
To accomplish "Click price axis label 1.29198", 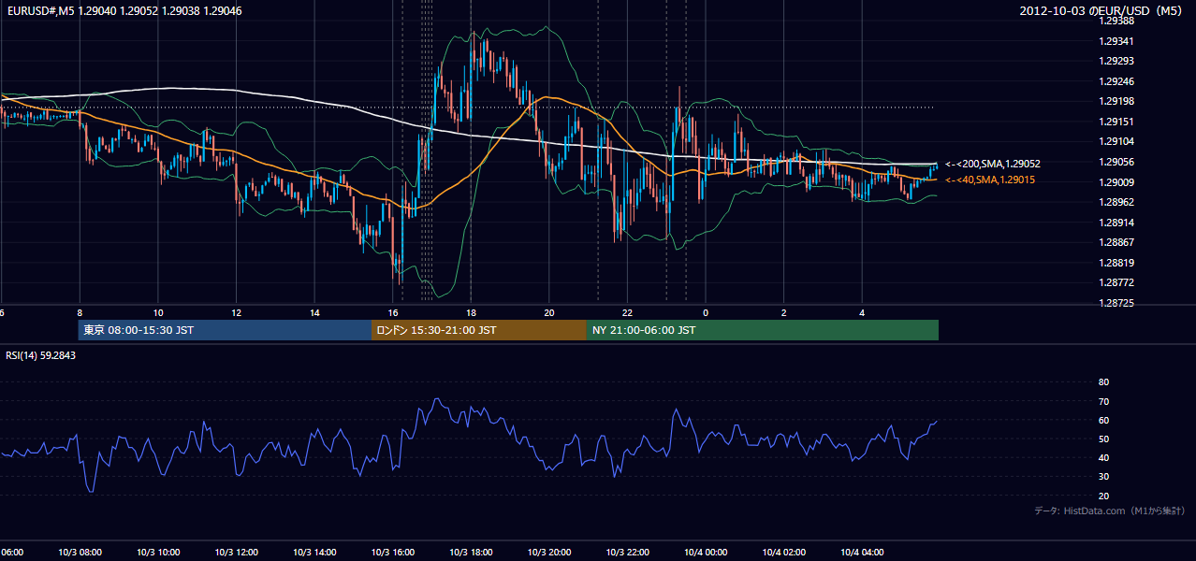I will (x=1118, y=101).
